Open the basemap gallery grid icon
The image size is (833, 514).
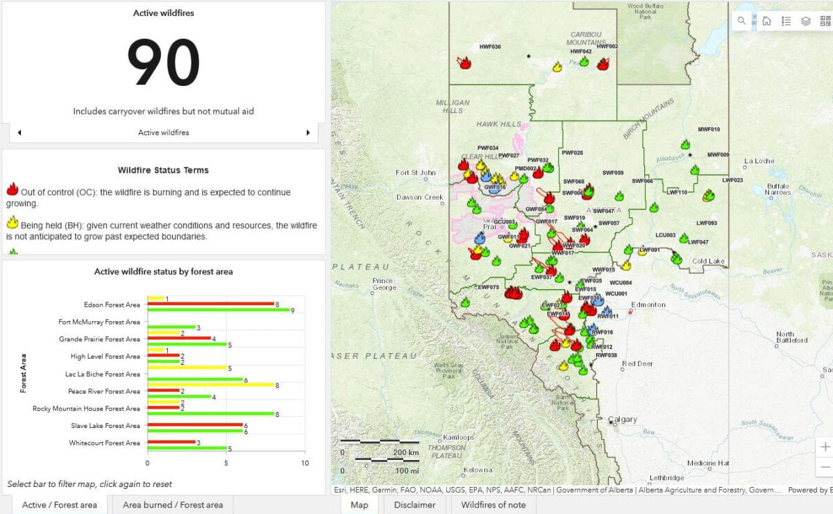pyautogui.click(x=824, y=21)
